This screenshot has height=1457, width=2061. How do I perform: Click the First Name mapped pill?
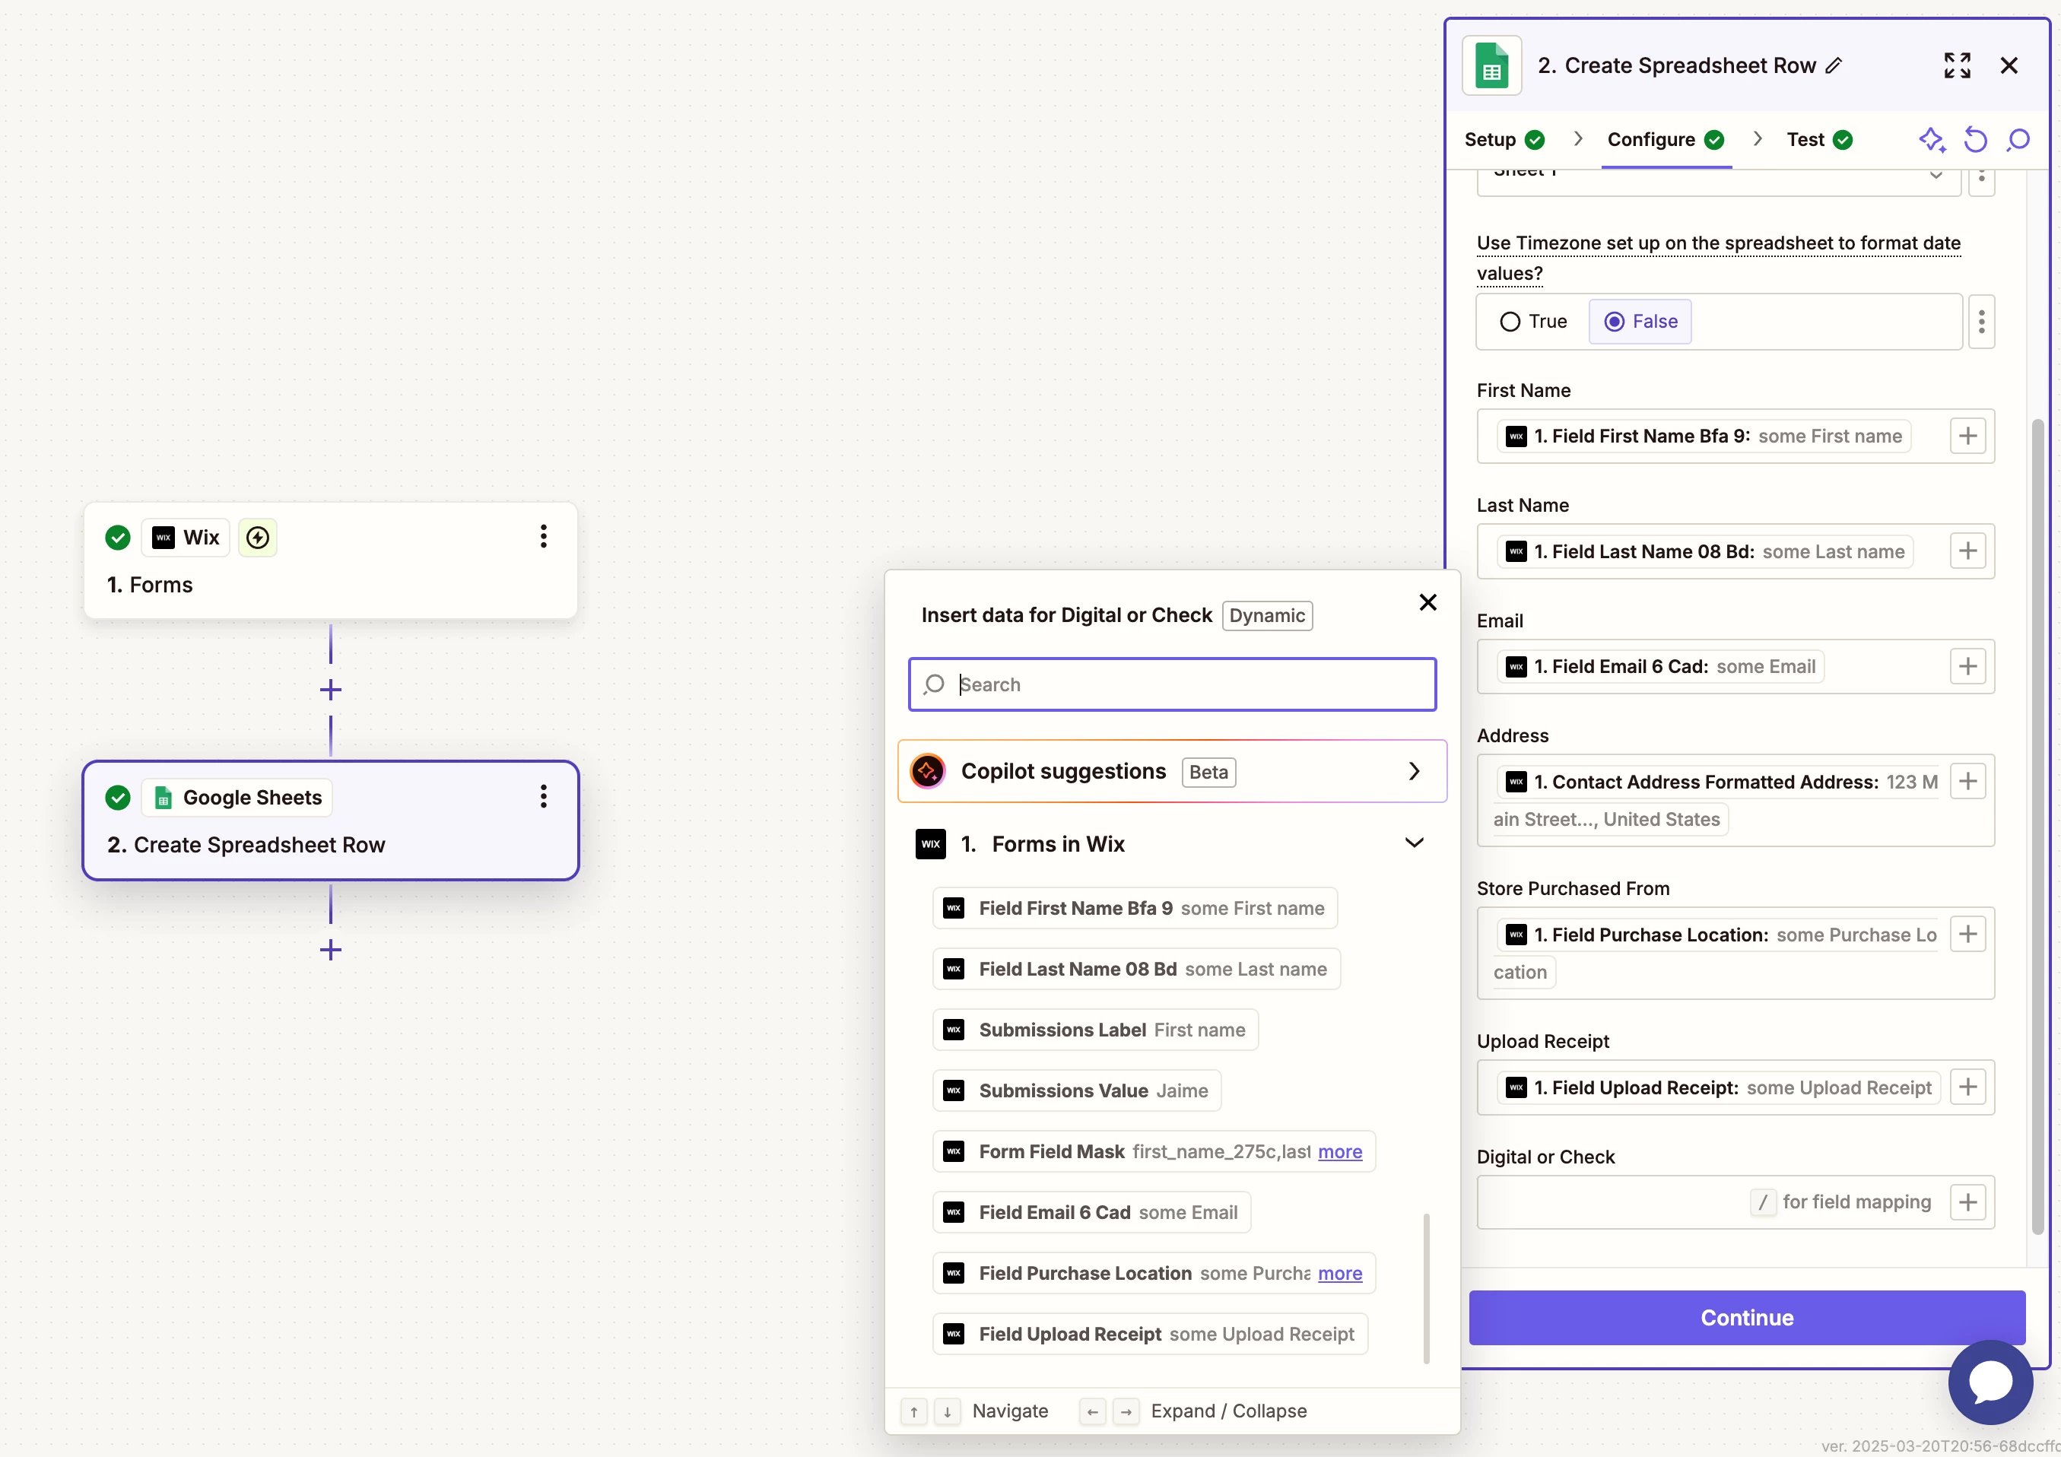tap(1703, 436)
